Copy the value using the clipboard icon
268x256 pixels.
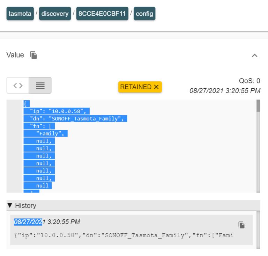33,55
